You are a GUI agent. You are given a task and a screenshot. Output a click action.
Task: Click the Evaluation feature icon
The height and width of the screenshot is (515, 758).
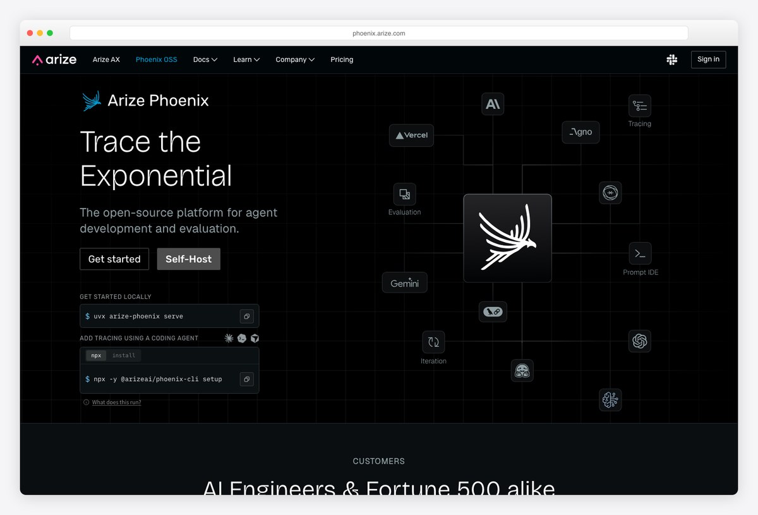tap(405, 194)
